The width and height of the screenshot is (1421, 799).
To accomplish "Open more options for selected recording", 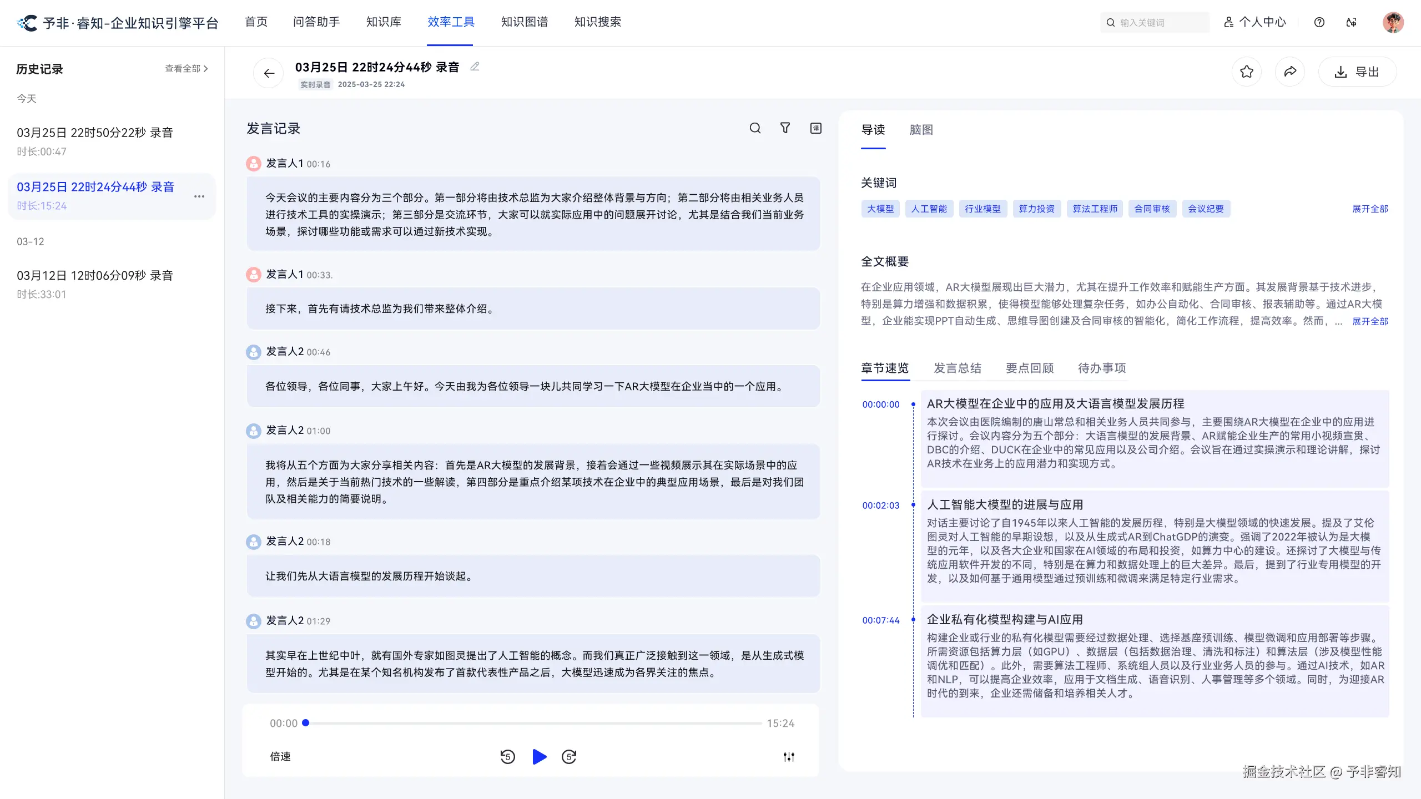I will click(x=199, y=196).
